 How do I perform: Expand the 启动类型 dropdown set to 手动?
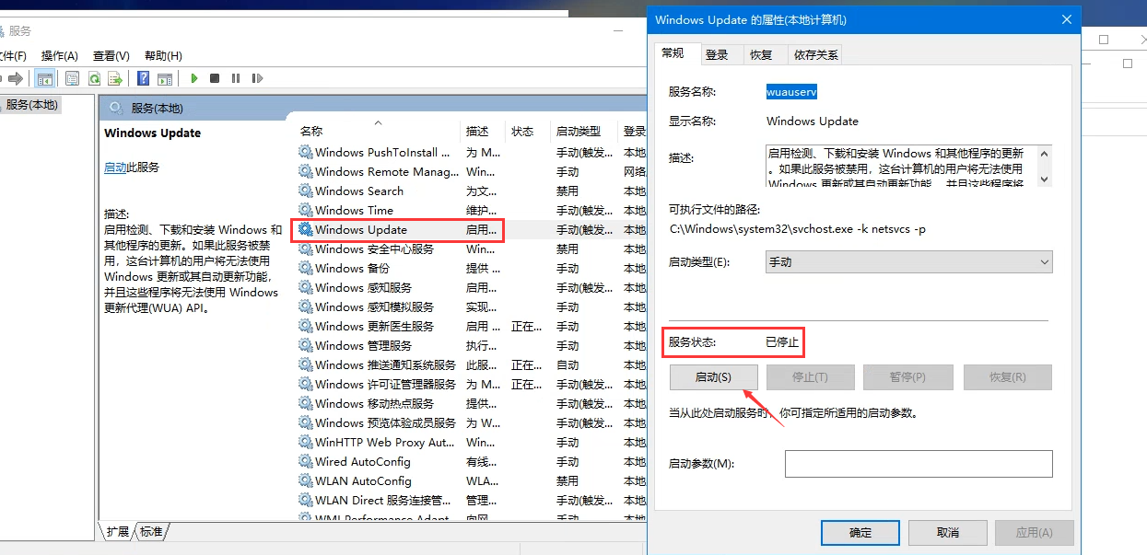908,262
